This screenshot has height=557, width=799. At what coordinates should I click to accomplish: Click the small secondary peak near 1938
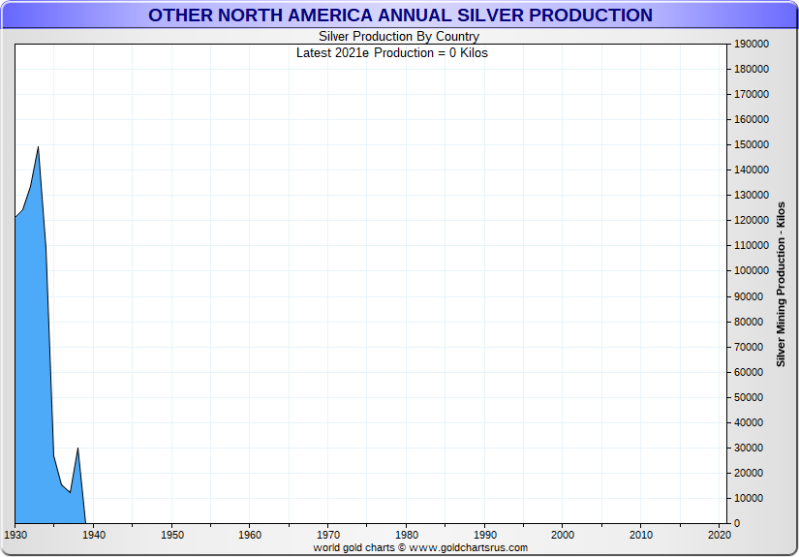point(77,449)
